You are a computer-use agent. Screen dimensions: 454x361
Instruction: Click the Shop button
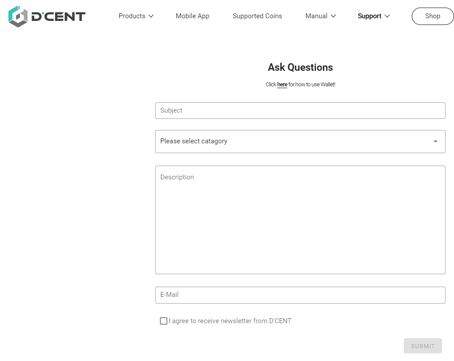(x=433, y=16)
